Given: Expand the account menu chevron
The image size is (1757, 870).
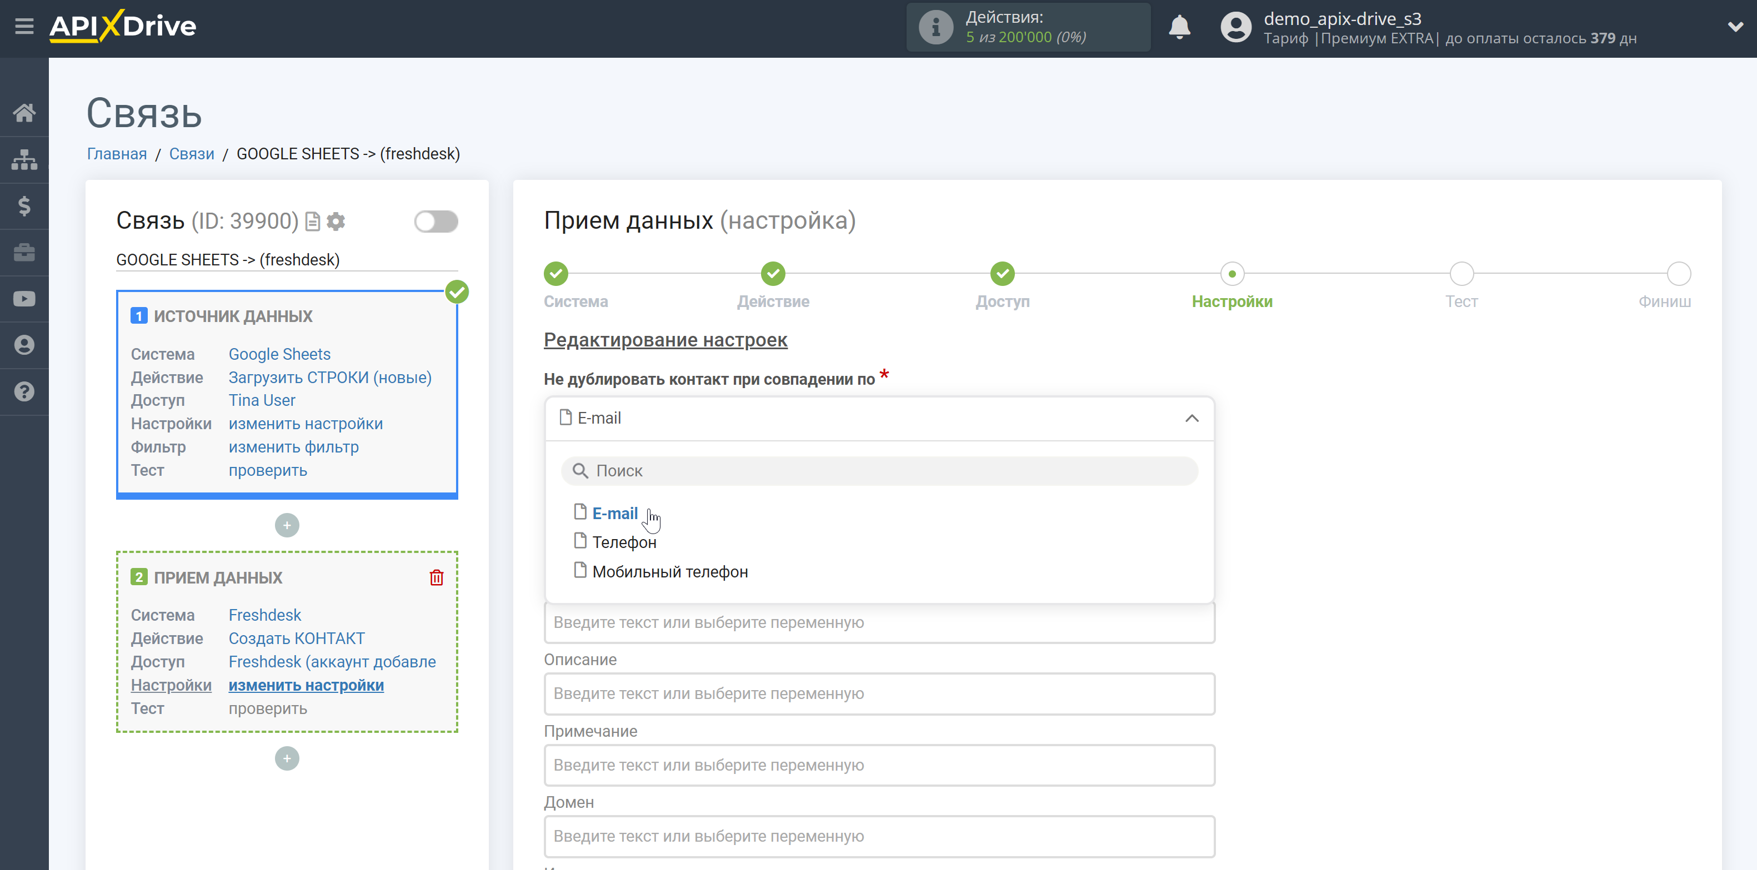Looking at the screenshot, I should [x=1735, y=27].
